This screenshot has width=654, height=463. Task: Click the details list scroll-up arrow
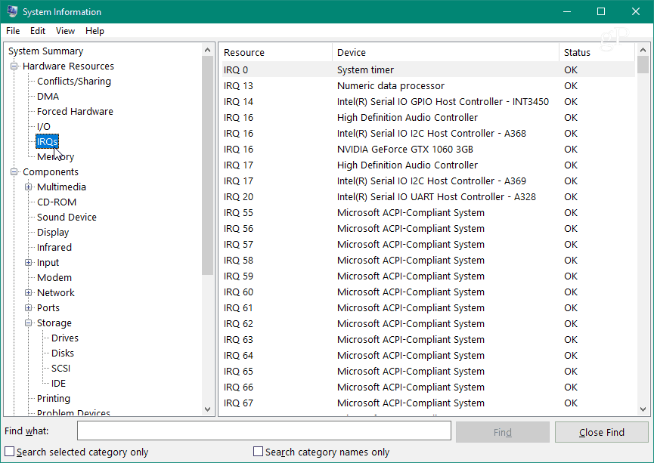[643, 50]
